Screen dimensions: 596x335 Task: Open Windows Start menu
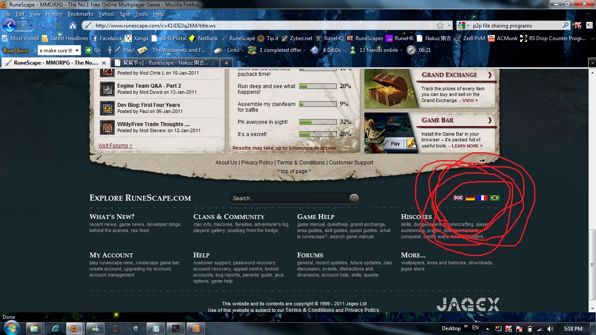click(11, 328)
